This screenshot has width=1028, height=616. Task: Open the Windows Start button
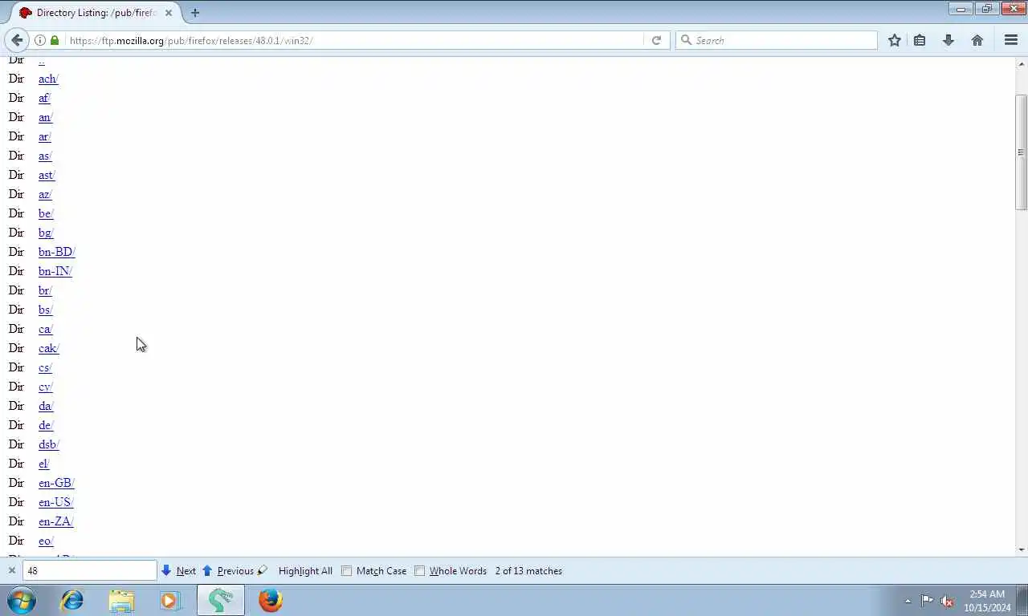[22, 600]
